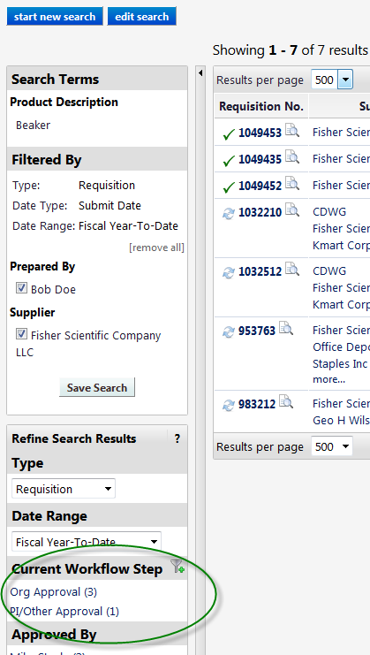Image resolution: width=370 pixels, height=655 pixels.
Task: Click pending status icon for requisition 1032512
Action: point(228,273)
